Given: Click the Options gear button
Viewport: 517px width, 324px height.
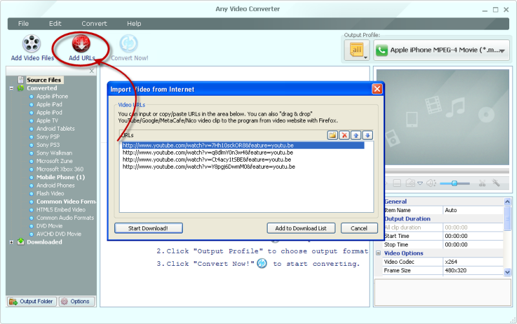Looking at the screenshot, I should pos(76,301).
